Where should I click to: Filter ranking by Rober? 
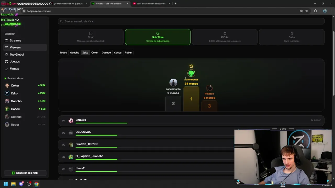coord(128,52)
